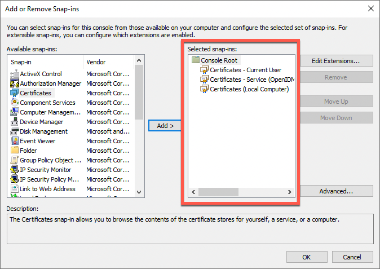Click the Component Services icon
Viewport: 380px width, 269px height.
pos(15,103)
